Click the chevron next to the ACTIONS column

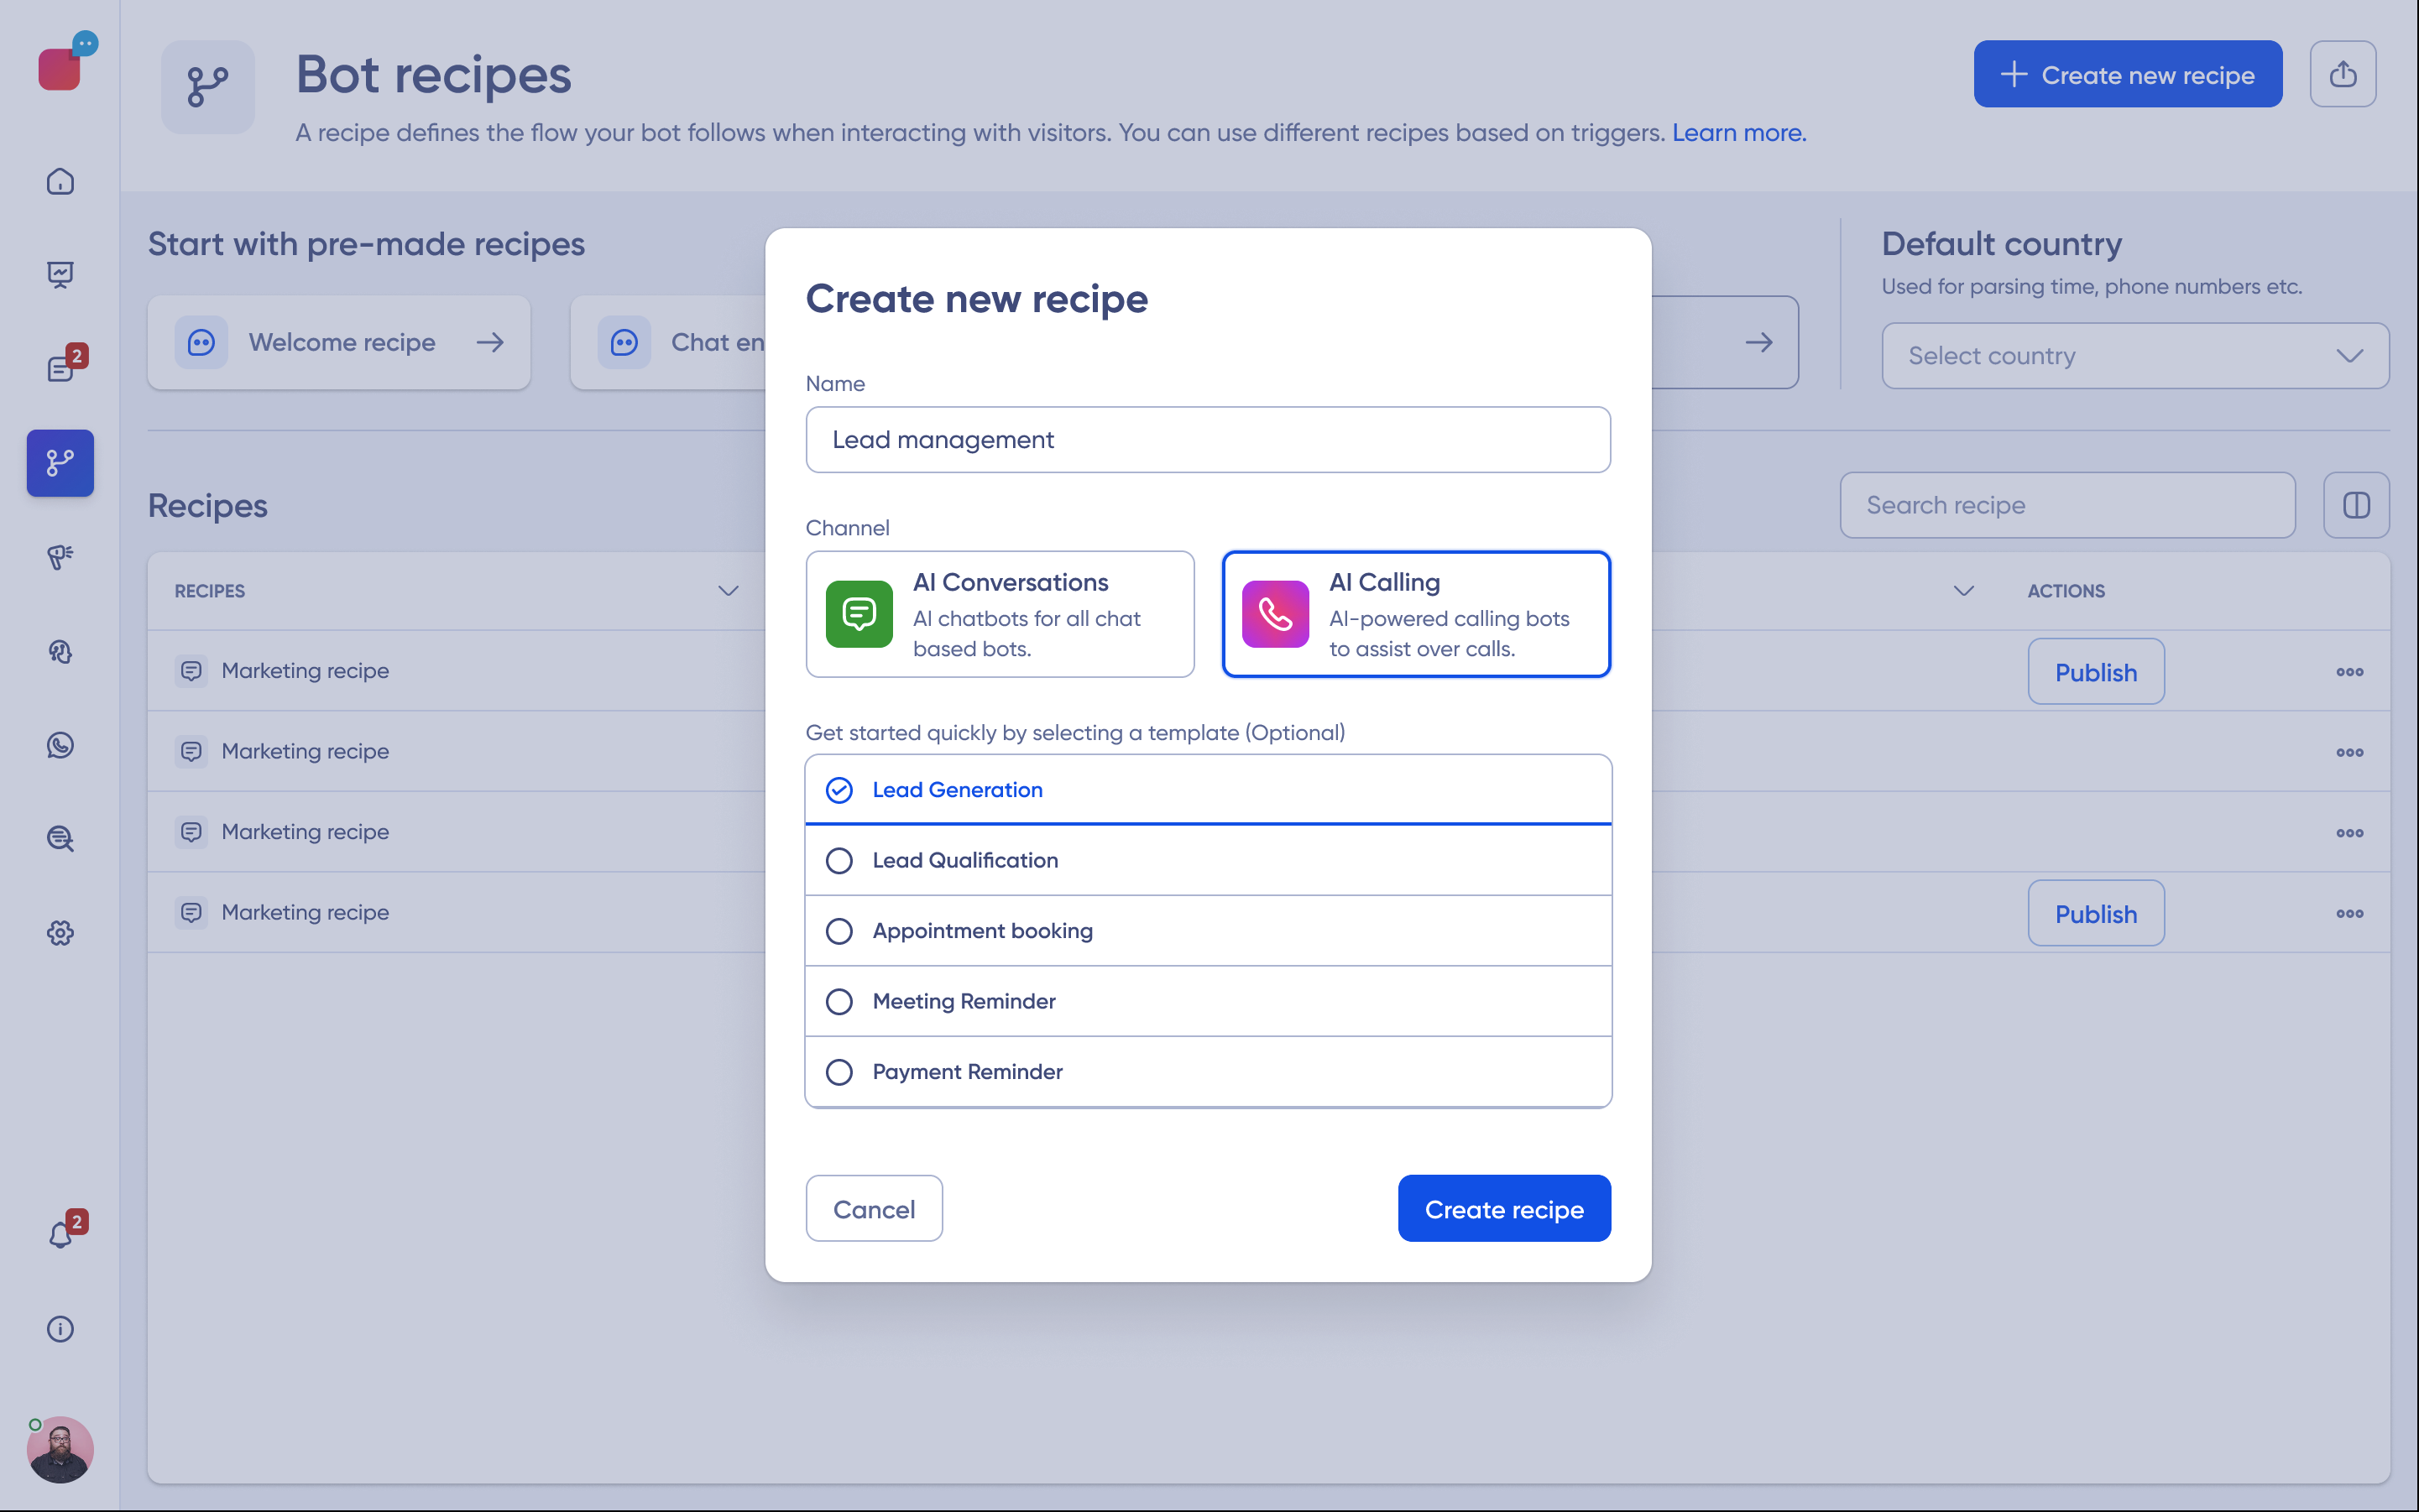(x=1962, y=591)
